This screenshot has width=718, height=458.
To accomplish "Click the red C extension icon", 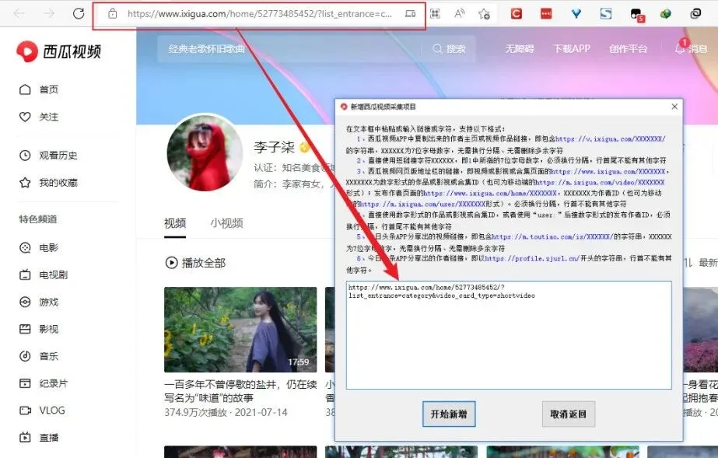I will pyautogui.click(x=517, y=14).
